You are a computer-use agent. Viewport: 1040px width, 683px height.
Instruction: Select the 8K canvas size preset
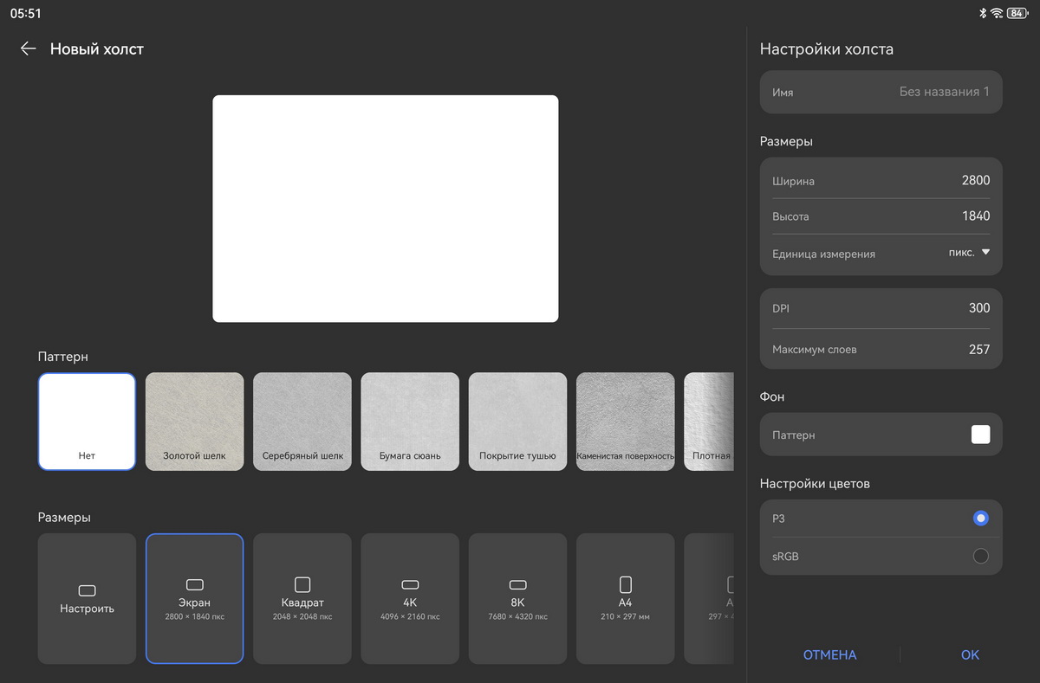tap(517, 598)
